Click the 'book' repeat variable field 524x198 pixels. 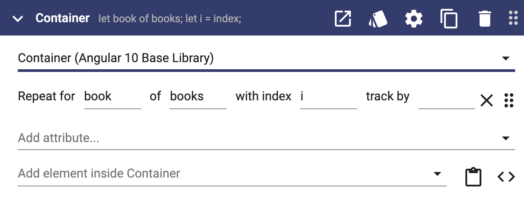click(113, 97)
